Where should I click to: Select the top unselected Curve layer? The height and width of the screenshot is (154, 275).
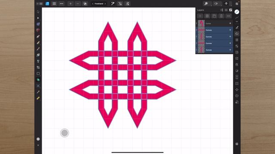(x=214, y=24)
